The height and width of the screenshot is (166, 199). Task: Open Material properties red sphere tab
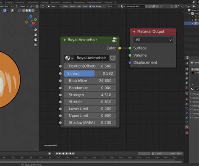pyautogui.click(x=187, y=127)
